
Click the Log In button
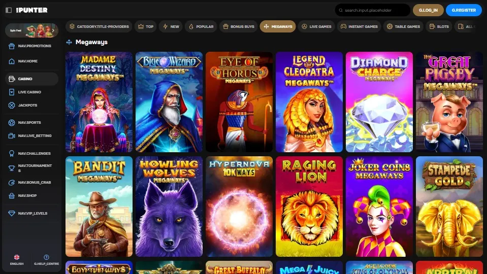tap(428, 10)
